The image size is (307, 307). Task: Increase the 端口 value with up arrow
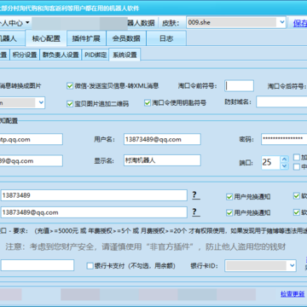pos(284,159)
